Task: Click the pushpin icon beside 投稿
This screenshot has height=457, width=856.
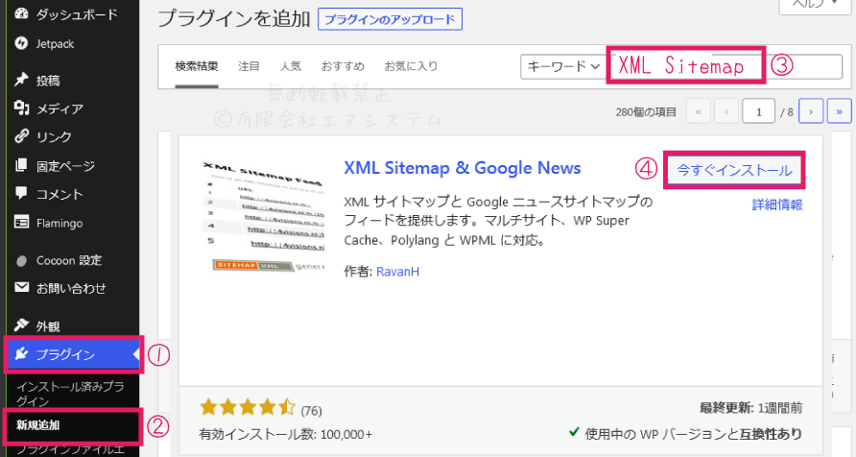Action: tap(21, 80)
